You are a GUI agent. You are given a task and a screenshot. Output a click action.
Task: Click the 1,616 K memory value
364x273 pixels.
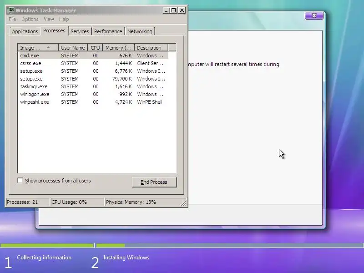pyautogui.click(x=123, y=86)
